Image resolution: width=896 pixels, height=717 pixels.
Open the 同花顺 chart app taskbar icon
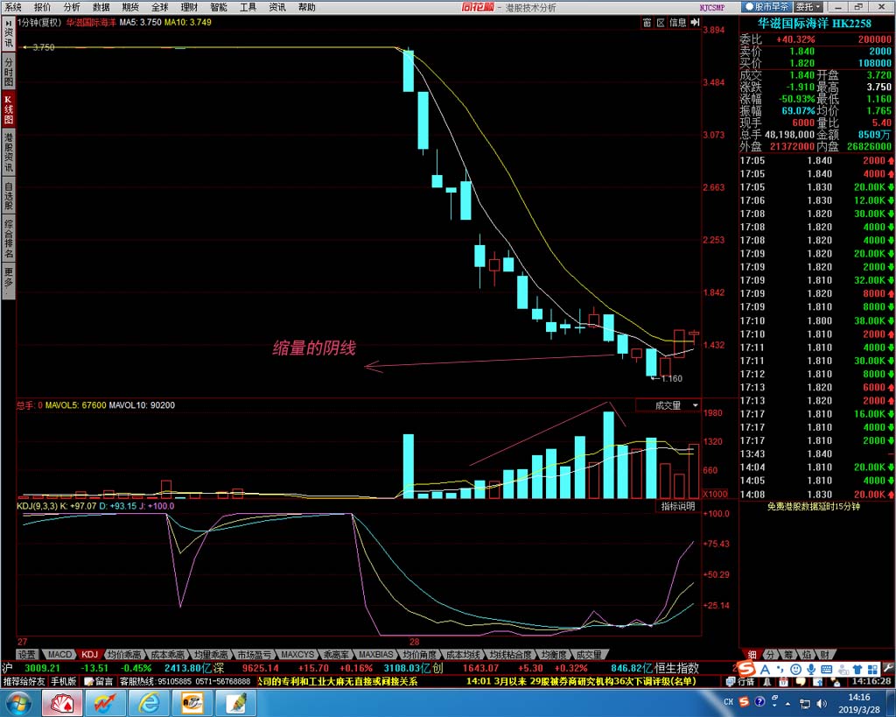click(105, 702)
